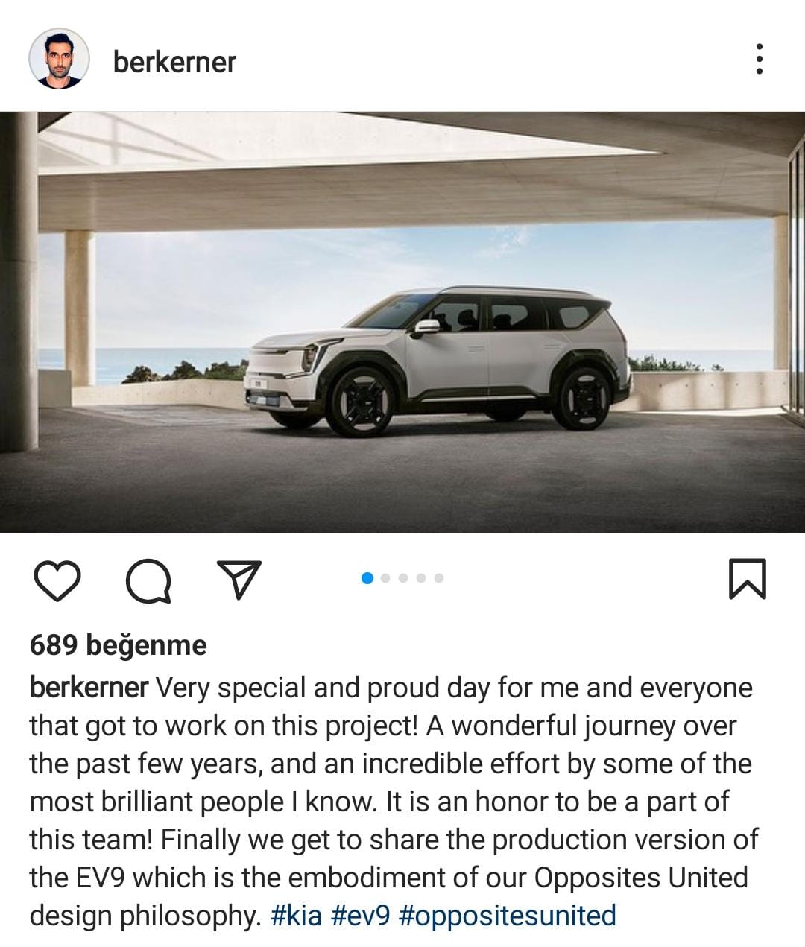Save the post with the bookmark icon
The image size is (805, 947).
[747, 579]
